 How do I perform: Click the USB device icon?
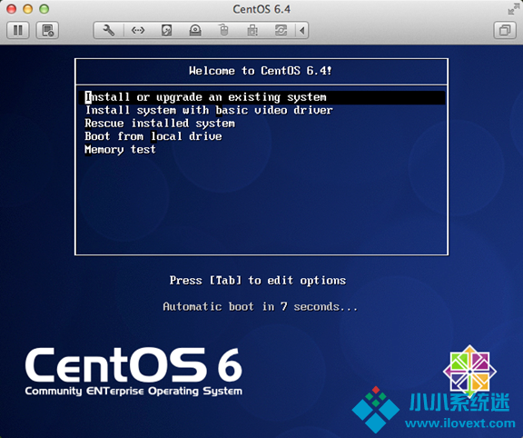pyautogui.click(x=252, y=30)
